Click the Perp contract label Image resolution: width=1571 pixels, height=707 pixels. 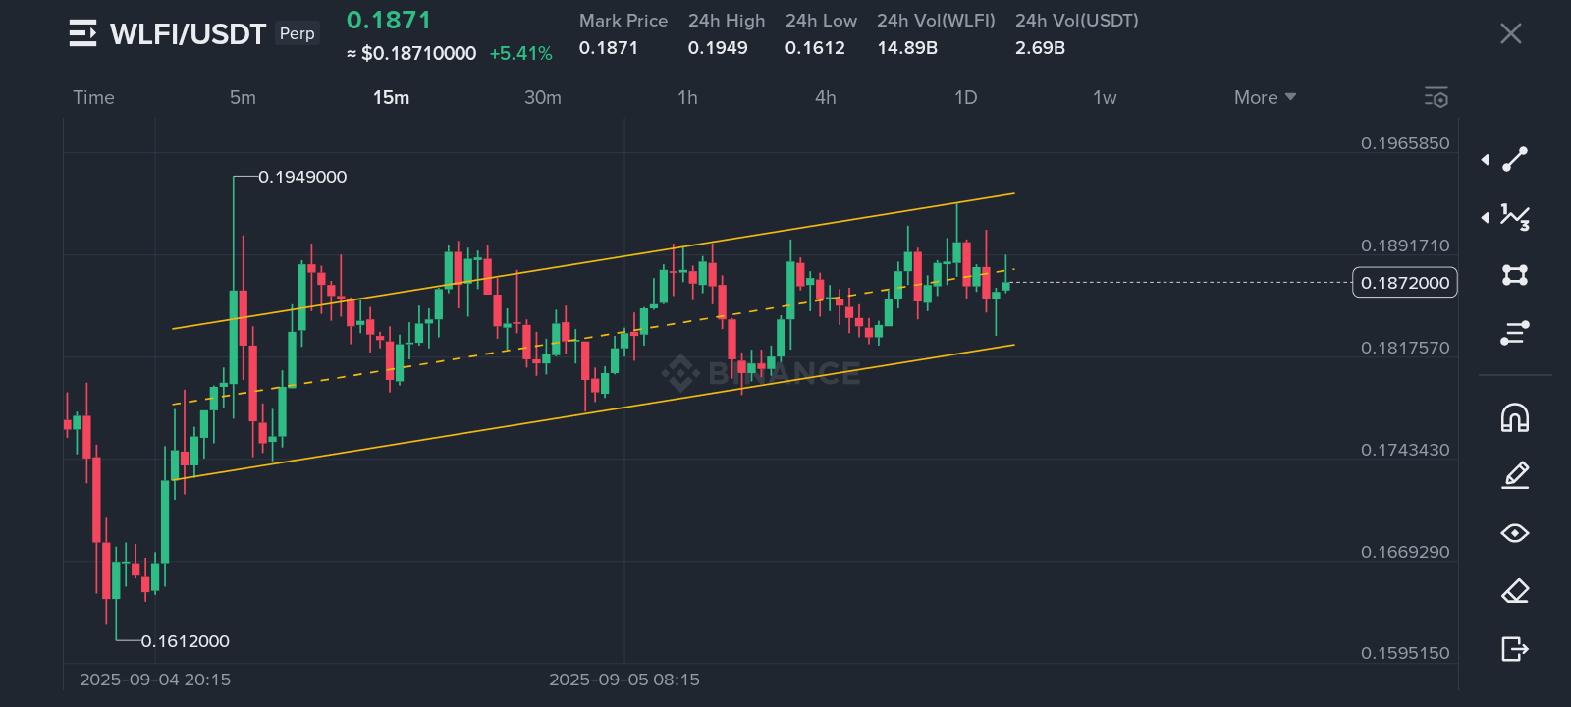coord(297,33)
